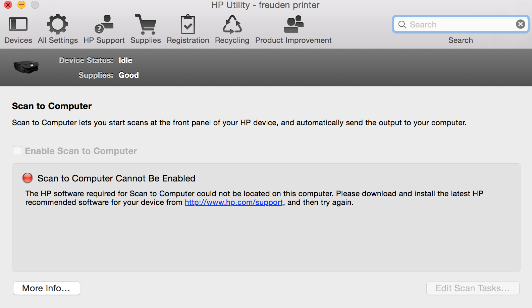Screen dimensions: 532x308
Task: Click 'Scan to Computer' heading text
Action: coord(52,106)
